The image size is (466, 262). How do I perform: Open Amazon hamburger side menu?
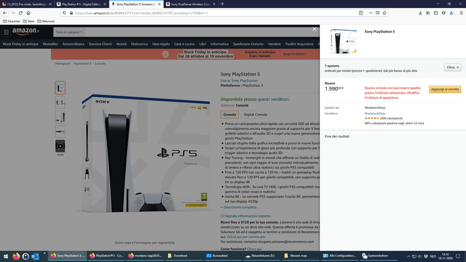pyautogui.click(x=6, y=32)
